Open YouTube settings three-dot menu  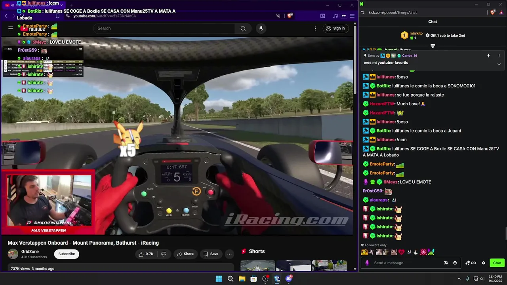point(315,28)
